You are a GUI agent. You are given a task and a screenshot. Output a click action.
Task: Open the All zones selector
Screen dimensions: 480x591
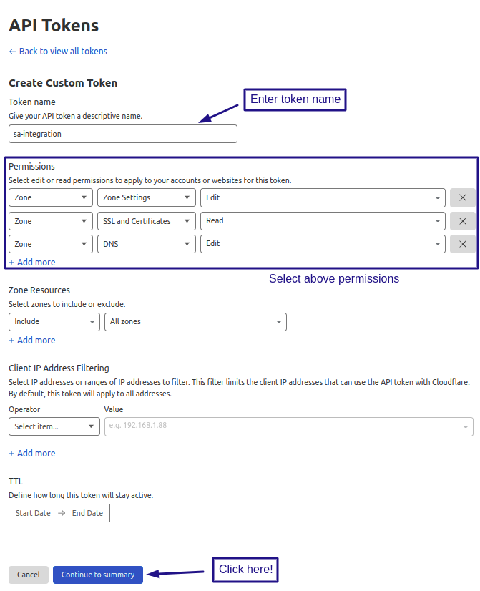point(195,321)
